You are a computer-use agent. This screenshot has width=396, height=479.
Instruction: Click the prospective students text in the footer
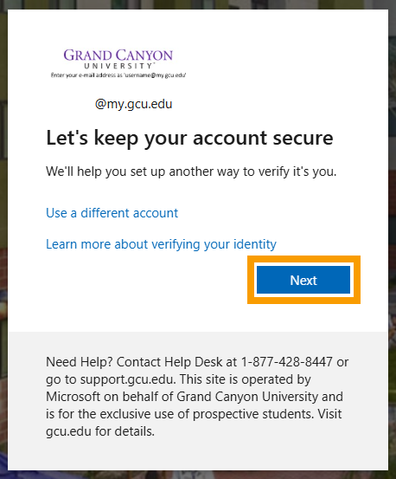(252, 414)
